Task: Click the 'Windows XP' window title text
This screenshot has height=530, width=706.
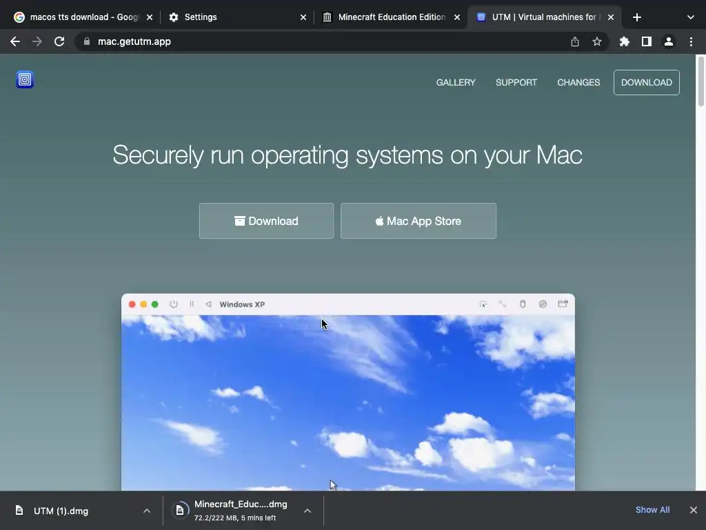Action: pos(242,304)
